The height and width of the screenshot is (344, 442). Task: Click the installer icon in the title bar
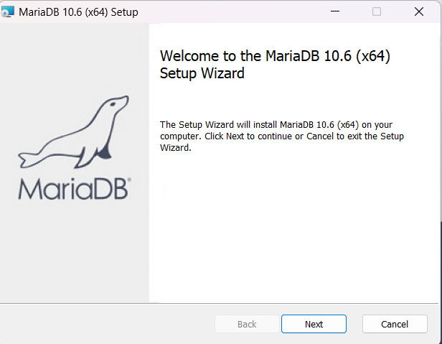tap(8, 12)
